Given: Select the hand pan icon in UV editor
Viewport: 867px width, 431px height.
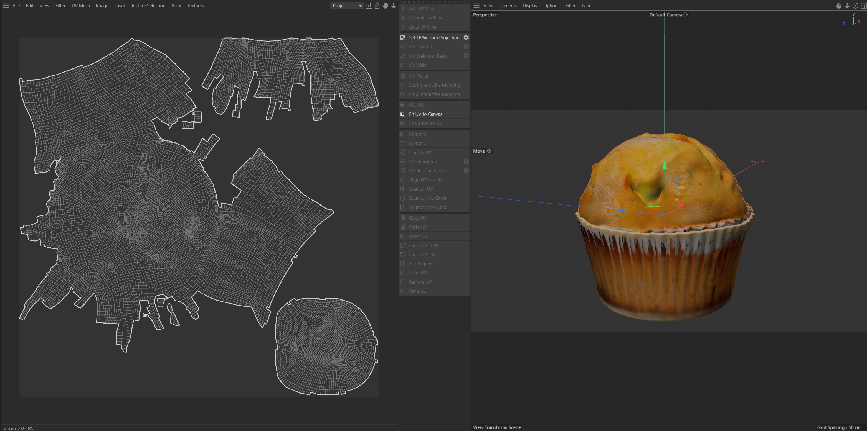Looking at the screenshot, I should pyautogui.click(x=385, y=6).
